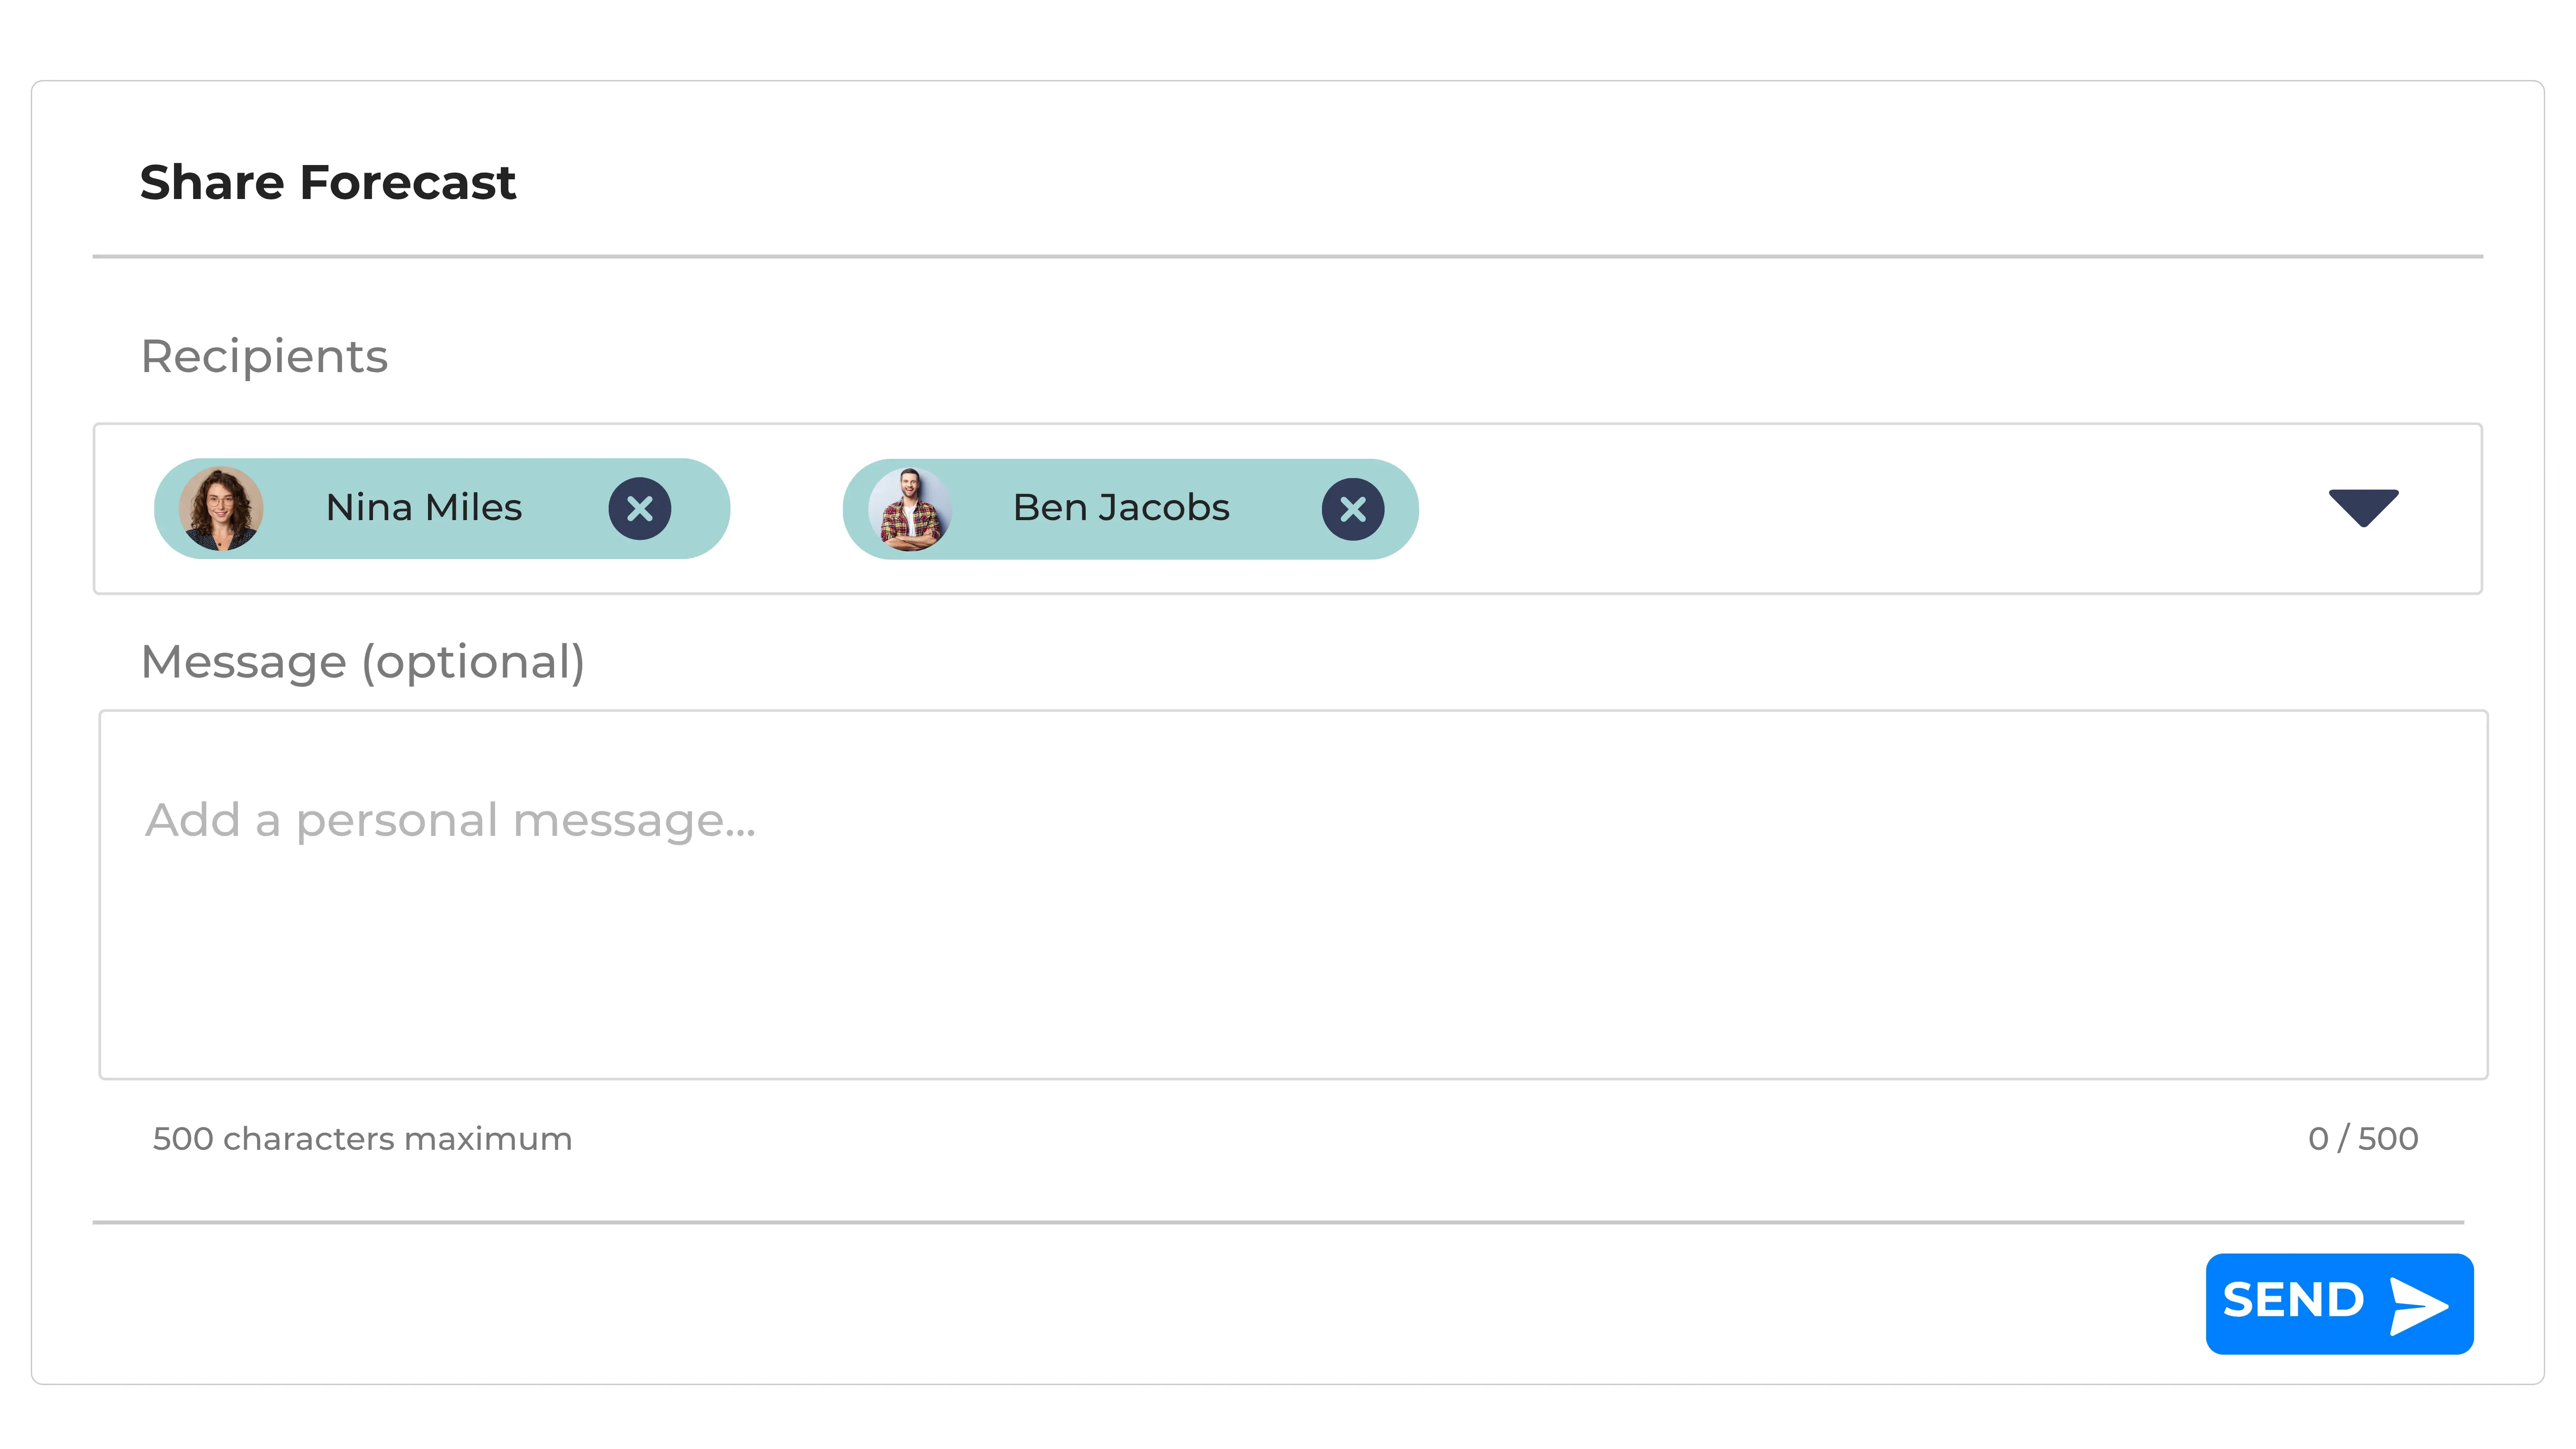The width and height of the screenshot is (2576, 1449).
Task: Remove Ben Jacobs from recipients
Action: coord(1352,509)
